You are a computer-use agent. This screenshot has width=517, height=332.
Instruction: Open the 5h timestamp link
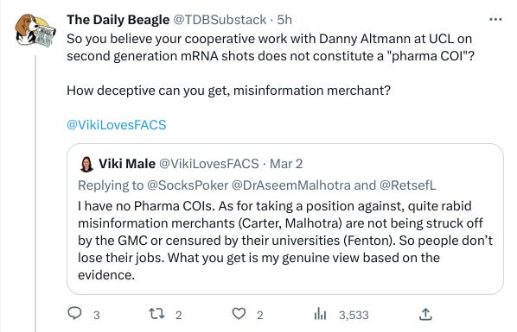(x=284, y=20)
